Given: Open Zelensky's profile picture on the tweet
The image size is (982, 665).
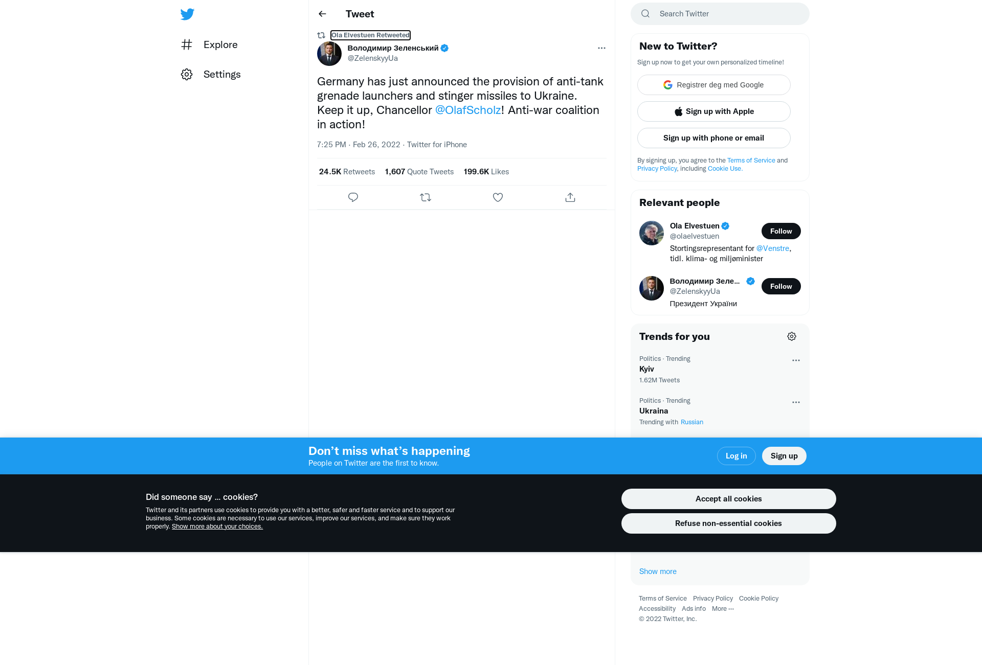Looking at the screenshot, I should 329,54.
